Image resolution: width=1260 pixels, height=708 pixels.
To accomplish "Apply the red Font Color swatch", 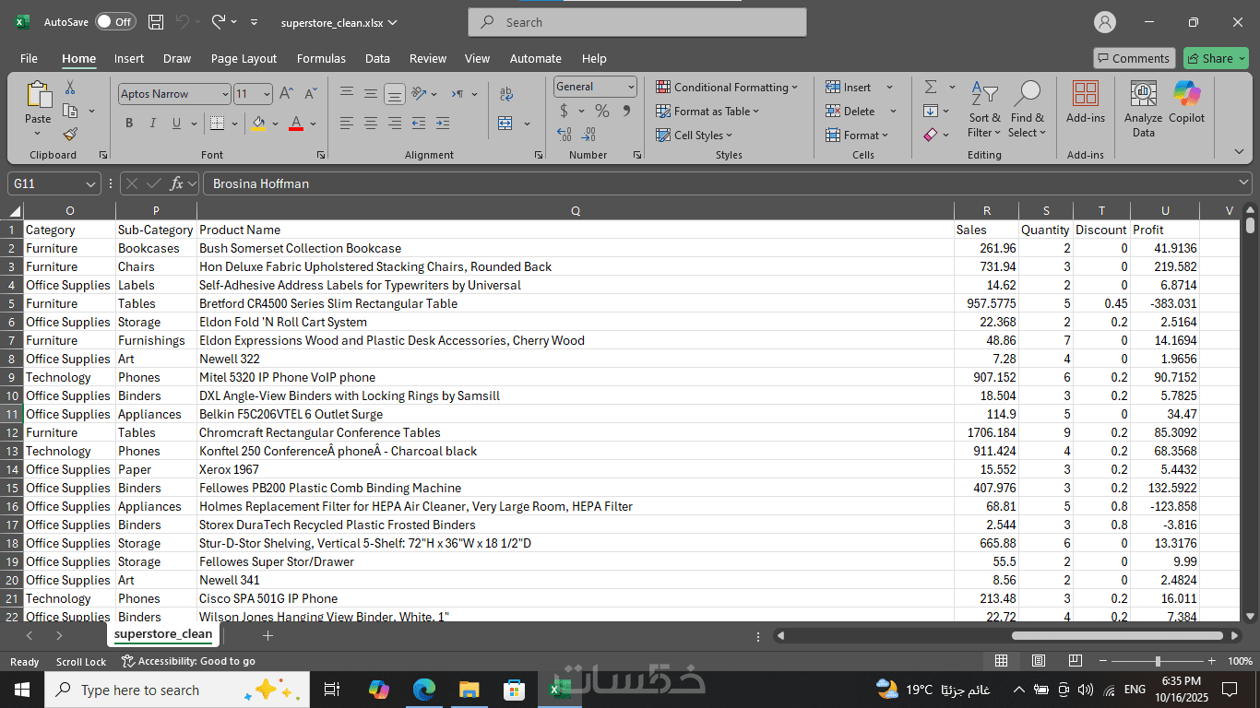I will click(296, 124).
